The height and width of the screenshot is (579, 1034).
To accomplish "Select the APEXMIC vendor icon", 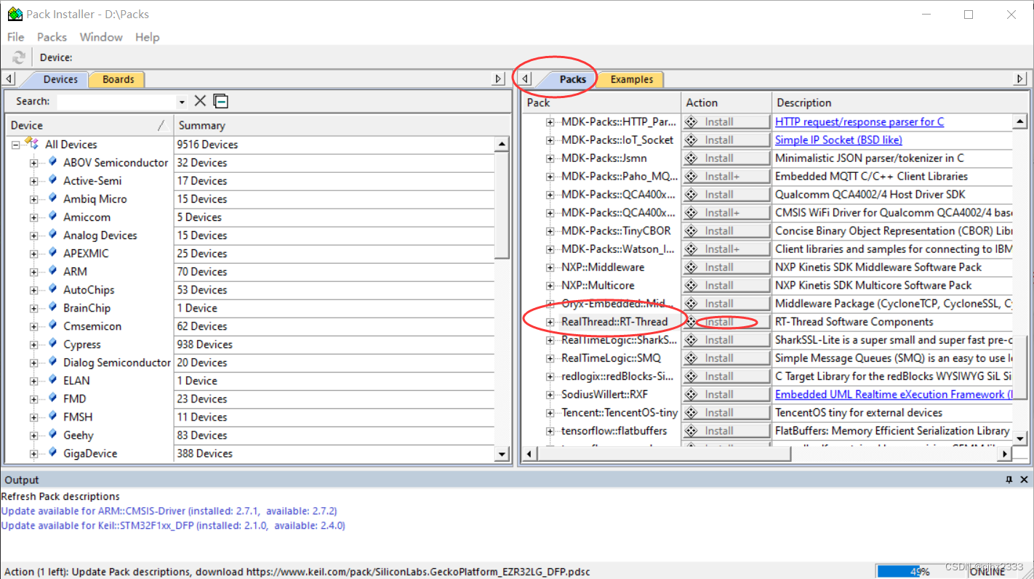I will coord(52,253).
